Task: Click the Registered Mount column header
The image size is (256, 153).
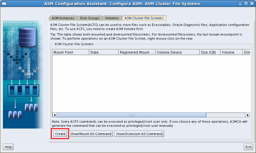Action: coord(137,52)
